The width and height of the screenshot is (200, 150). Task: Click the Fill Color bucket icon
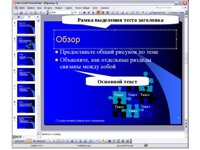click(x=90, y=141)
